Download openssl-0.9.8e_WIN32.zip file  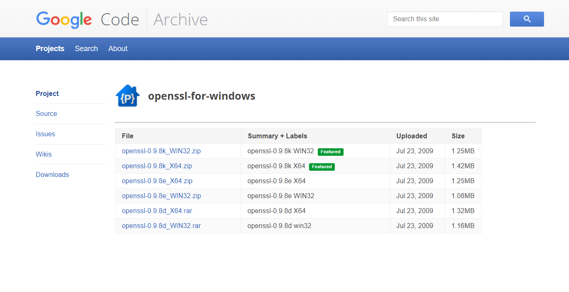[161, 196]
